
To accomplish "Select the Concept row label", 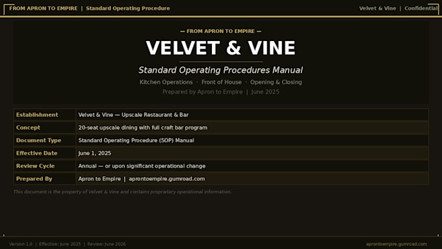I will (28, 127).
